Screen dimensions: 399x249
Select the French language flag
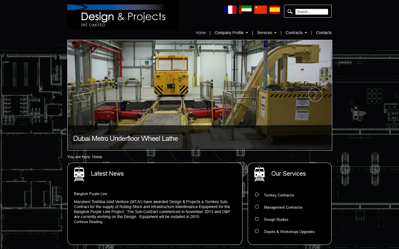231,9
